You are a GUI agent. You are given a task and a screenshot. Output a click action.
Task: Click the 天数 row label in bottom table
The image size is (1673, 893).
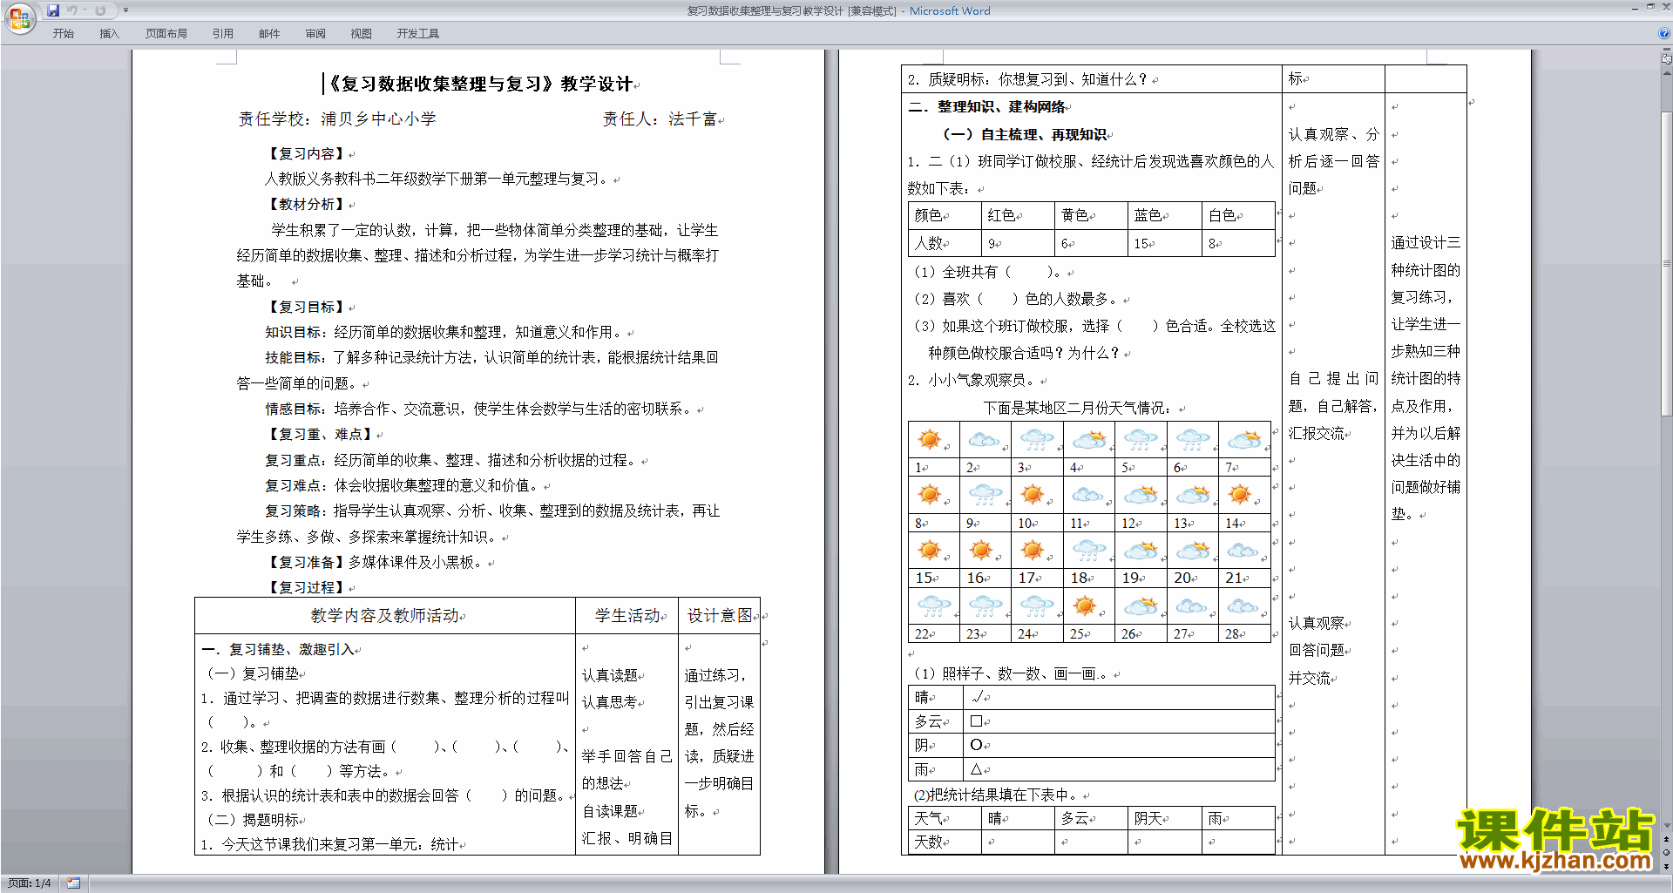pos(928,842)
